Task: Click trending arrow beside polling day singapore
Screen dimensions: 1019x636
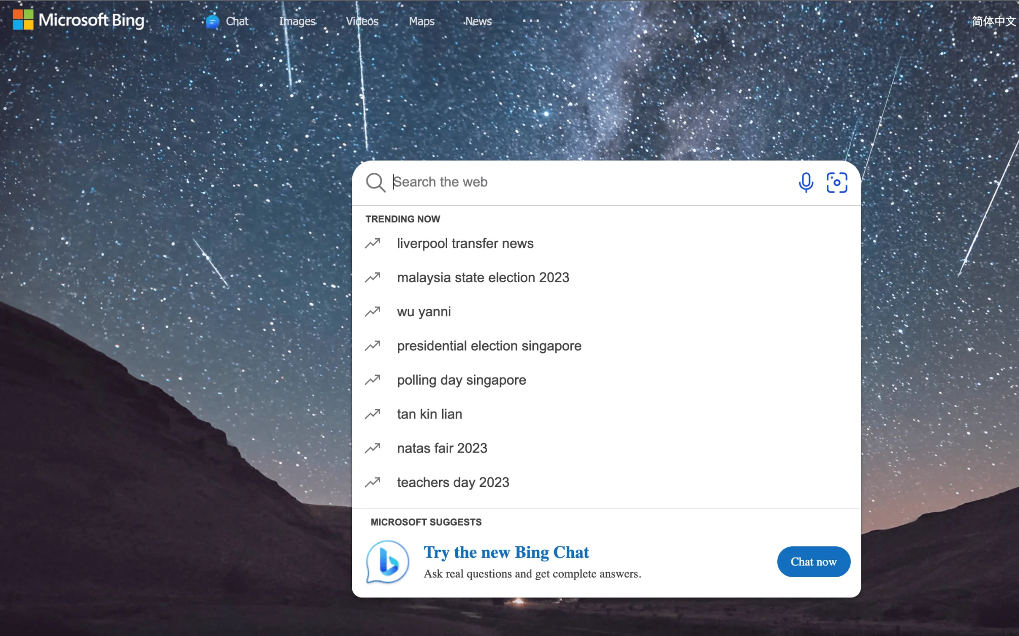Action: [x=373, y=380]
